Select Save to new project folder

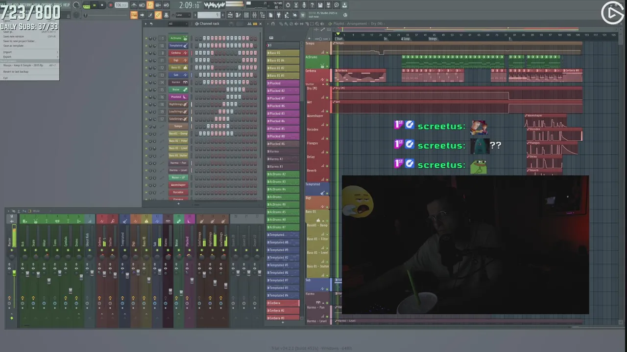(x=29, y=41)
